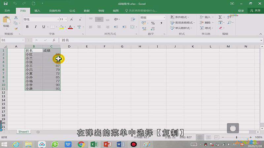Screen dimensions: 264x148
Task: Click the 共享 Share button
Action: pos(255,11)
